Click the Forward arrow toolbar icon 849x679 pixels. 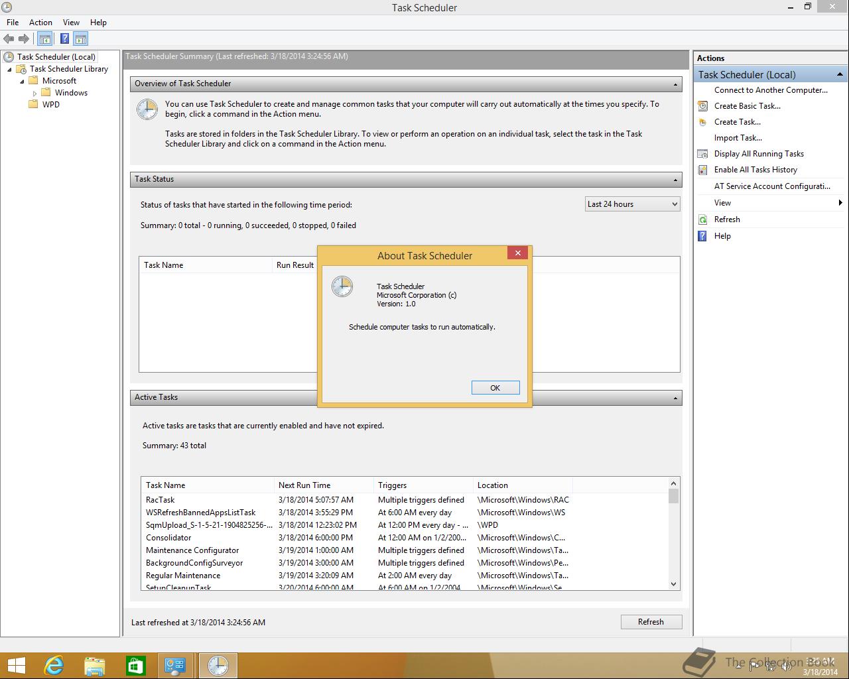[x=24, y=39]
